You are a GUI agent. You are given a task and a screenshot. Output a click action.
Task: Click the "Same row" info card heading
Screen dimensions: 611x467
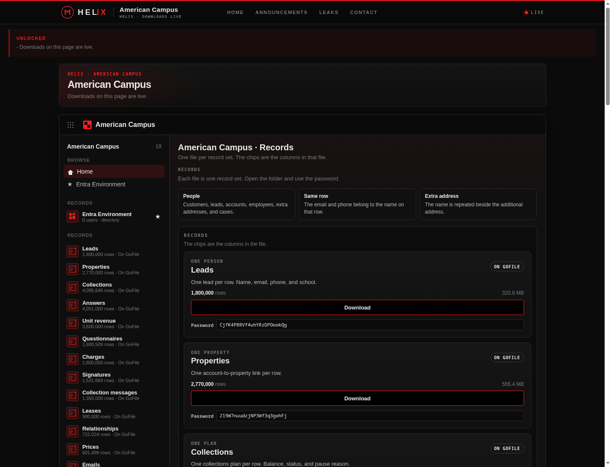click(x=316, y=196)
